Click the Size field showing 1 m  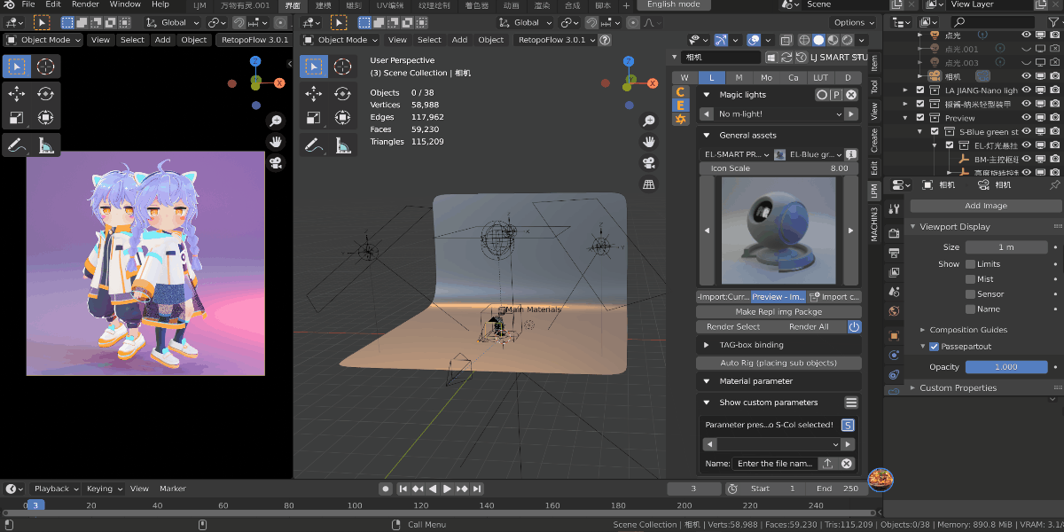click(1006, 247)
